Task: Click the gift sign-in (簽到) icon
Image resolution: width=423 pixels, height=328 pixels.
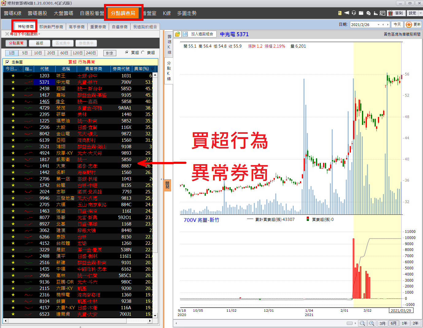Action: pyautogui.click(x=390, y=13)
